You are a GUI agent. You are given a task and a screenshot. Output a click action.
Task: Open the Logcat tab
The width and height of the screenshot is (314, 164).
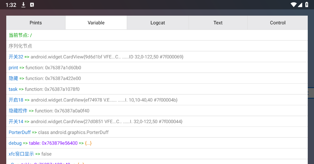pyautogui.click(x=158, y=23)
